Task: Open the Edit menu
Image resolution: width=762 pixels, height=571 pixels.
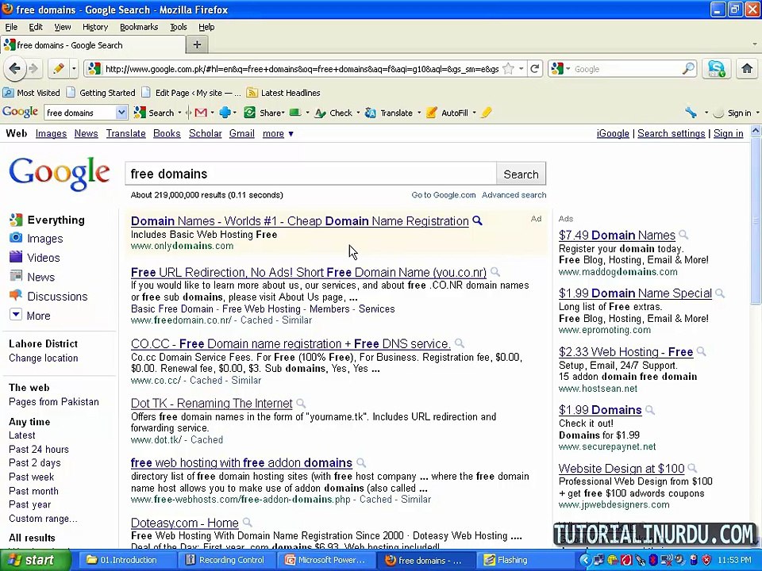Action: (x=36, y=27)
